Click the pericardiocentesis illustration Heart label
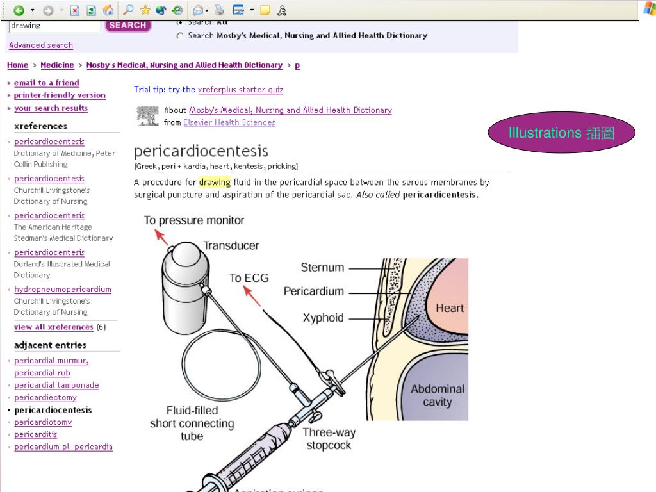Screen dimensions: 656x492 point(450,308)
